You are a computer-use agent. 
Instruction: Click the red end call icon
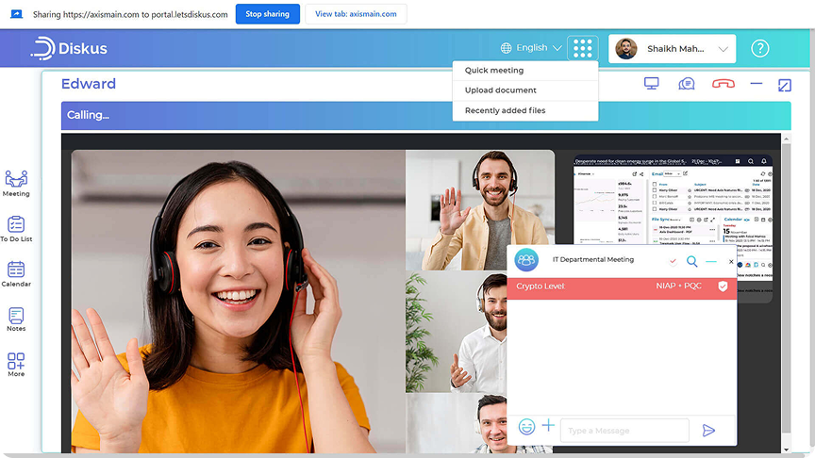724,84
